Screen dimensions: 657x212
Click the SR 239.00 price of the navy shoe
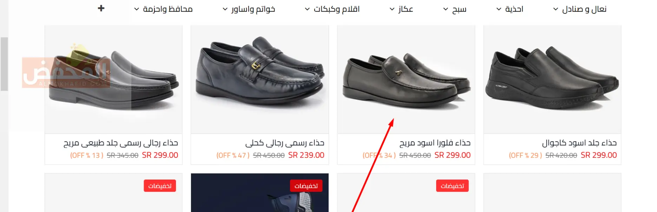click(x=306, y=155)
